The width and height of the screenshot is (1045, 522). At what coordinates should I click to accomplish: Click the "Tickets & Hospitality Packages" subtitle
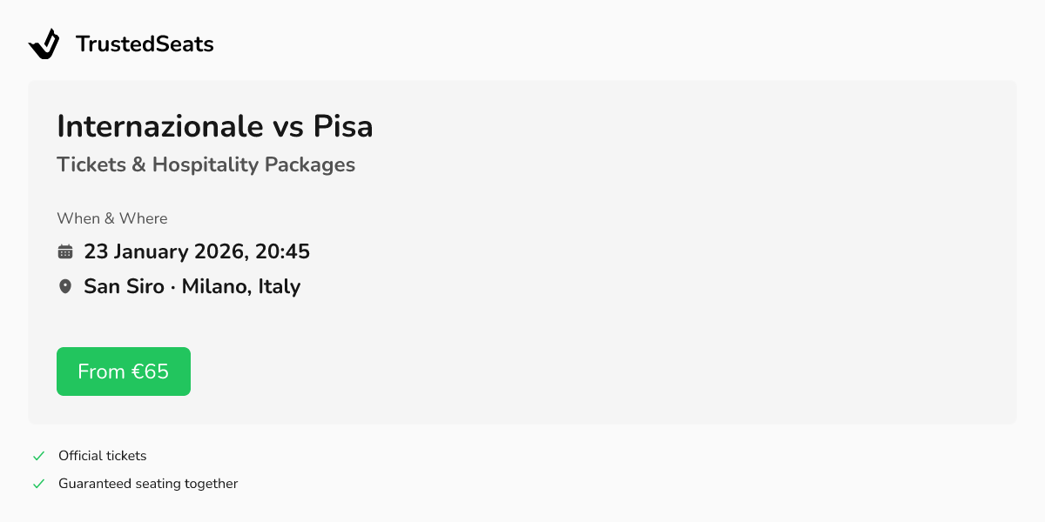point(206,164)
